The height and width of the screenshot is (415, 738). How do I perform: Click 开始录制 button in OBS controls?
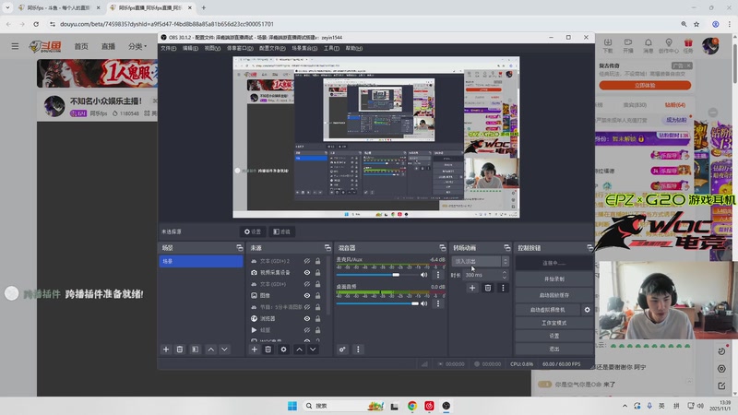[x=554, y=279]
